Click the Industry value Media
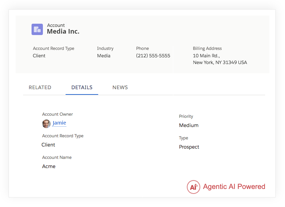The height and width of the screenshot is (207, 285). coord(104,56)
